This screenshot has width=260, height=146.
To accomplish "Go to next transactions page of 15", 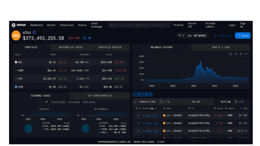I will click(x=164, y=102).
